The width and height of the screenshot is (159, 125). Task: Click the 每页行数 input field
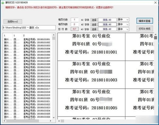tap(74, 20)
